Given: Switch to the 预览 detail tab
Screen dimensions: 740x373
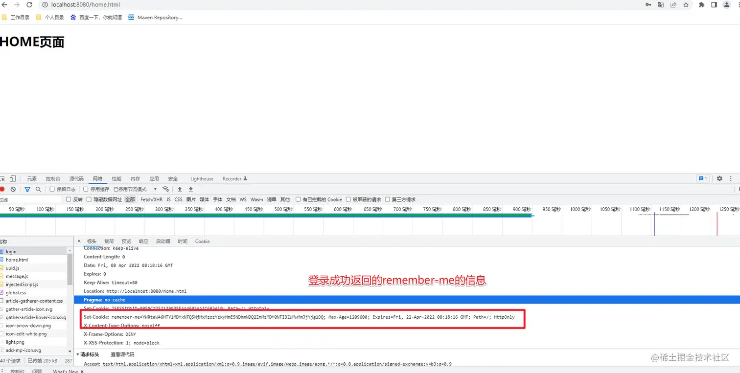Looking at the screenshot, I should tap(126, 241).
